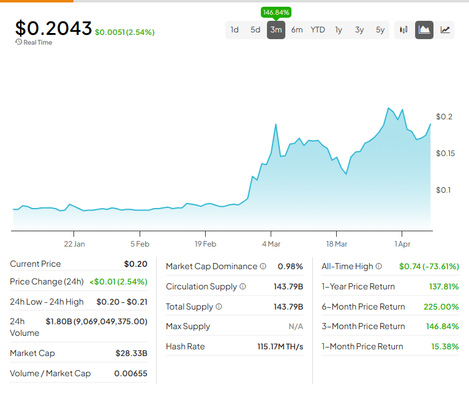
Task: Click the Real Time clock icon
Action: [x=18, y=42]
